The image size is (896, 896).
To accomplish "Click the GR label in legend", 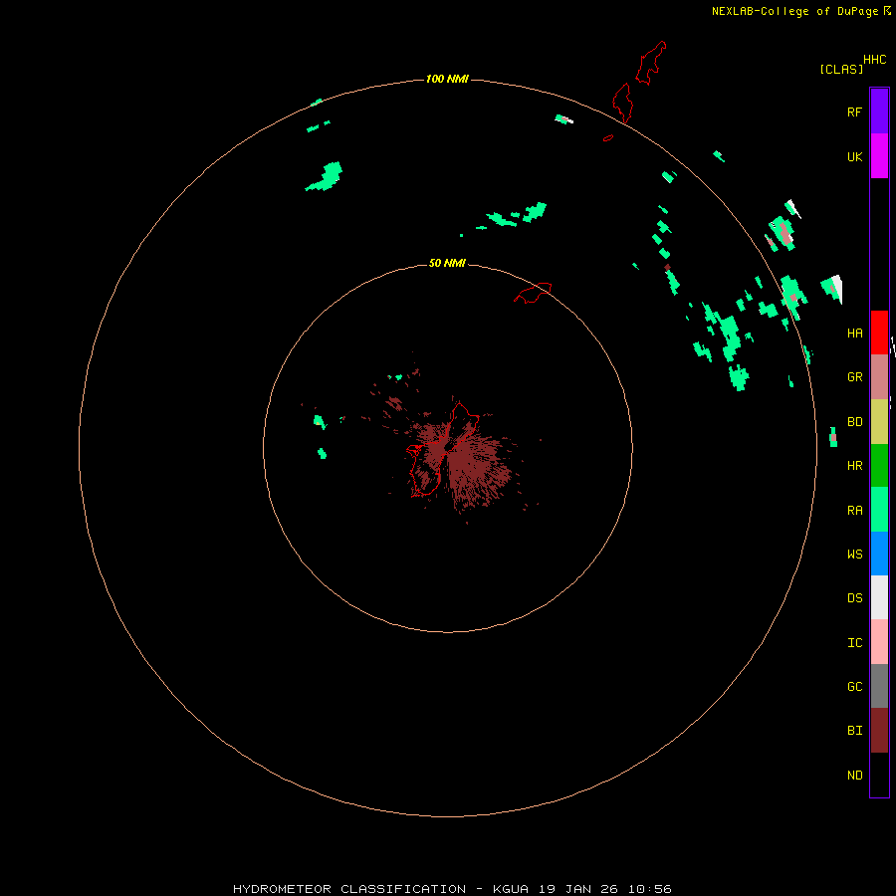I will [x=854, y=377].
